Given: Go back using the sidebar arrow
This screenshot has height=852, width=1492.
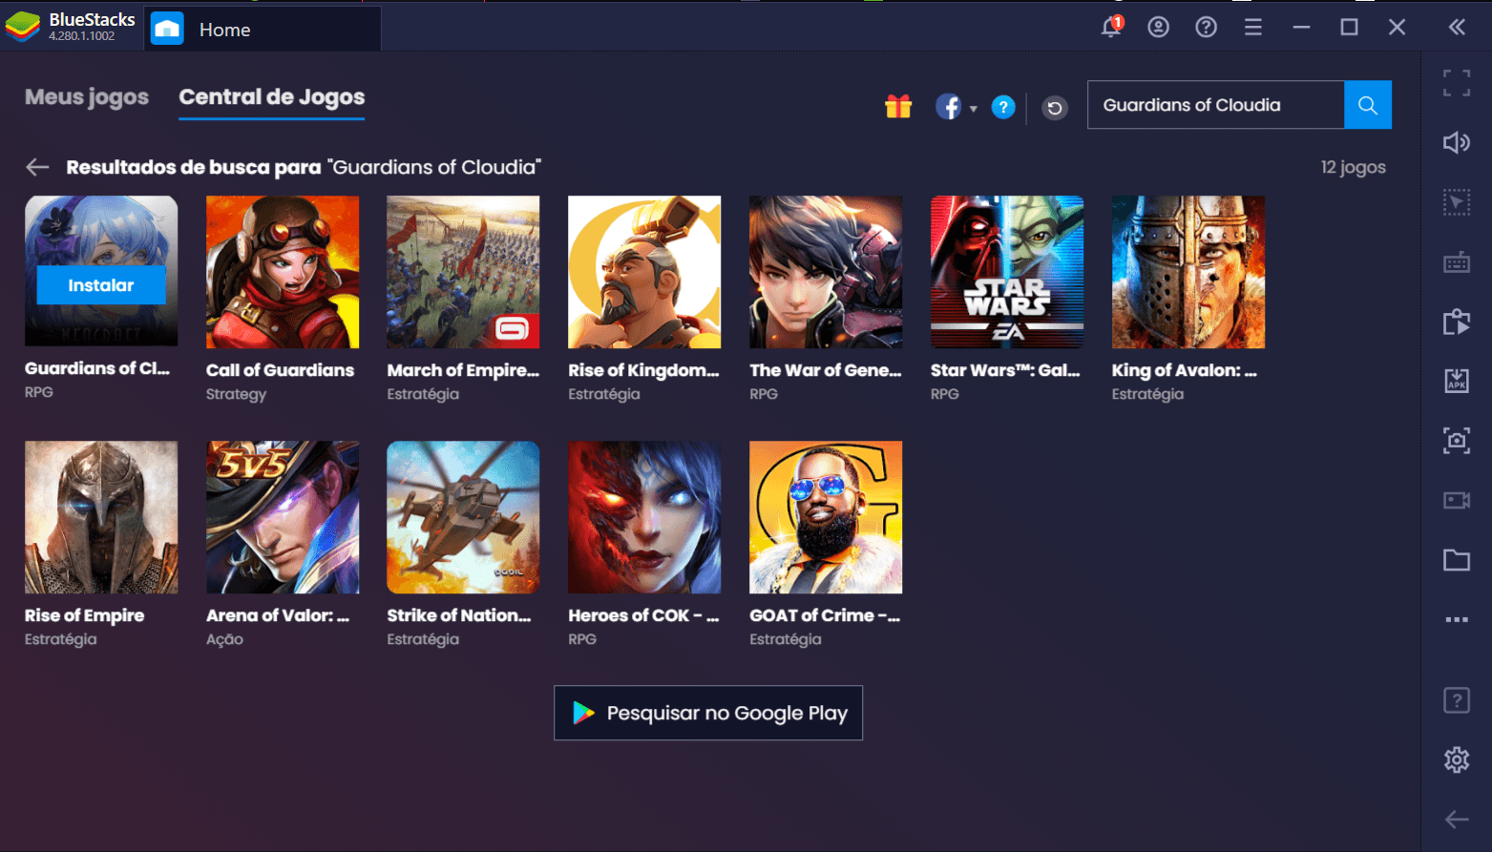Looking at the screenshot, I should point(1457,819).
